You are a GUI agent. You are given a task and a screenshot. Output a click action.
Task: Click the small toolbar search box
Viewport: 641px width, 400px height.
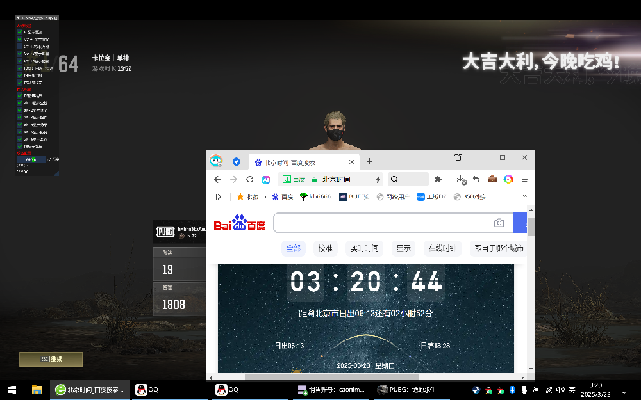coord(408,179)
